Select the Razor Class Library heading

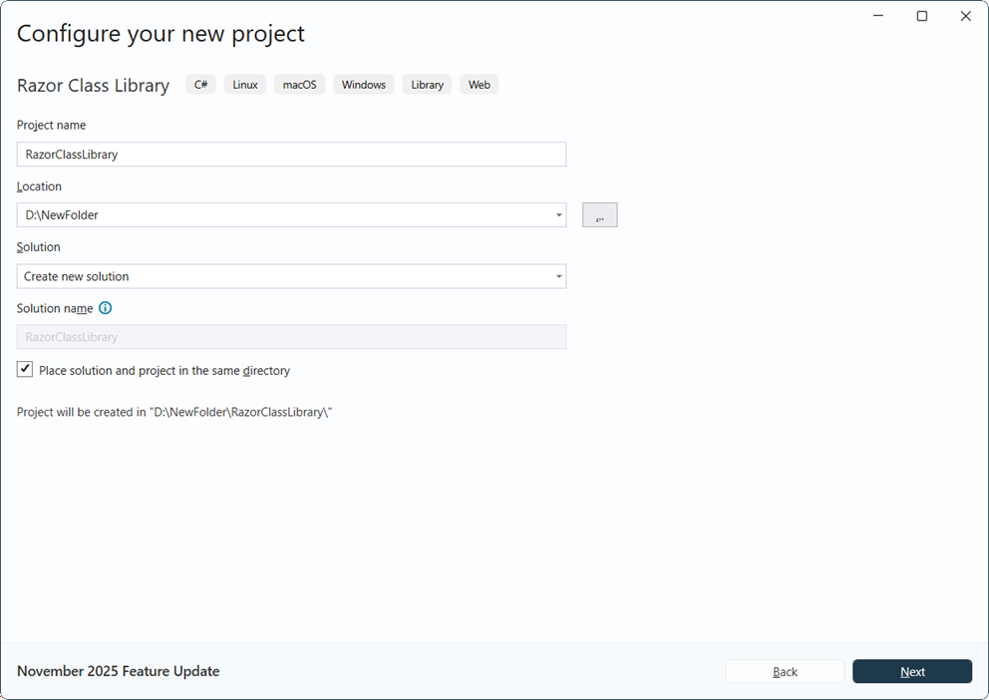(93, 86)
